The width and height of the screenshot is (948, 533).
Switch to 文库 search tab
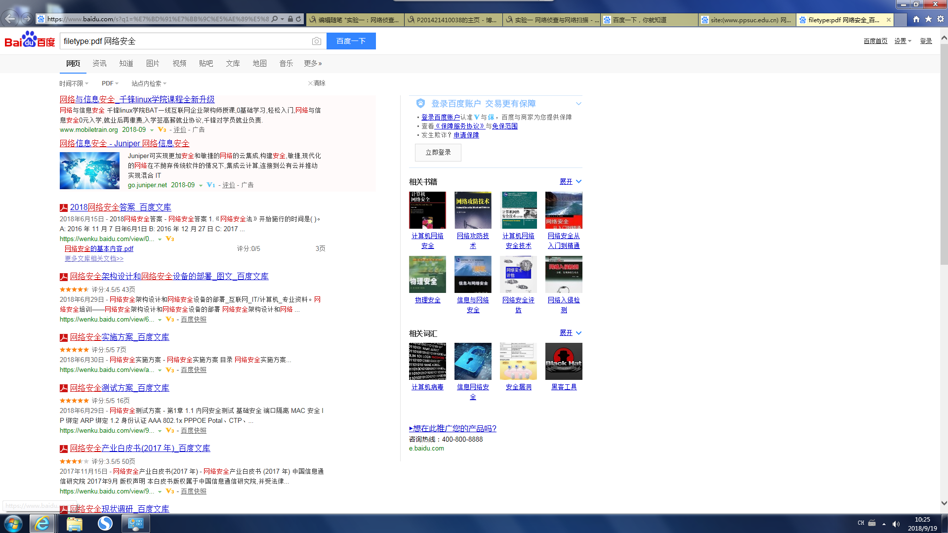pos(233,63)
